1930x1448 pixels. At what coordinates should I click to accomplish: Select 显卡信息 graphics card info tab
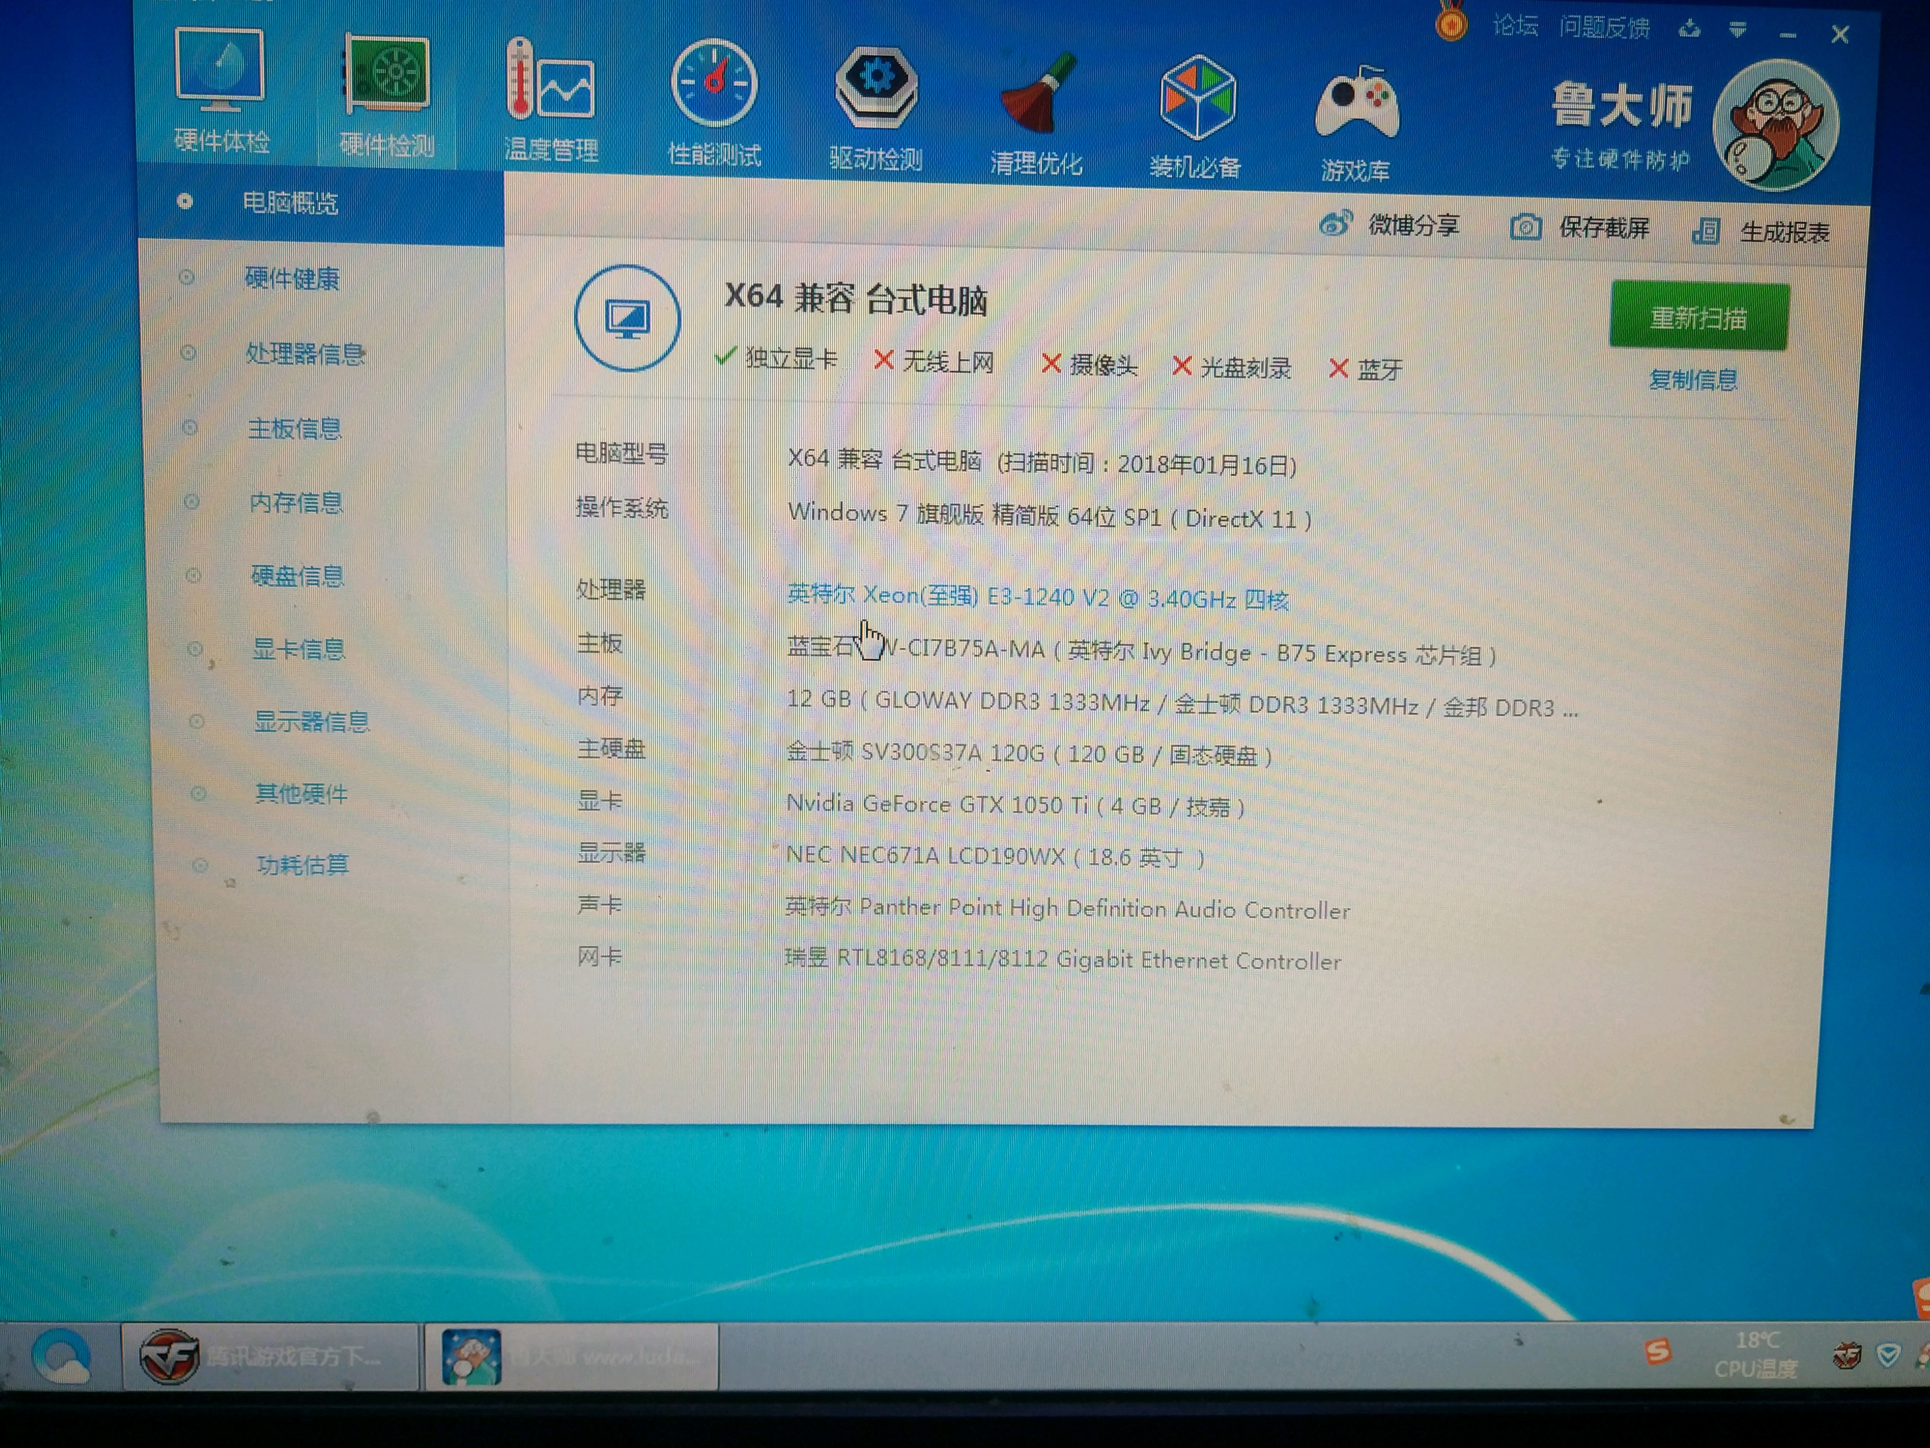298,649
